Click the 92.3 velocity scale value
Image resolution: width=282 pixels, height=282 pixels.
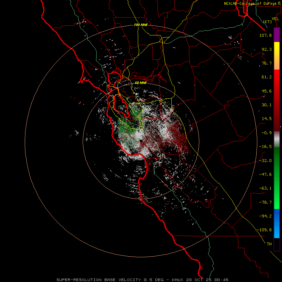[x=267, y=49]
